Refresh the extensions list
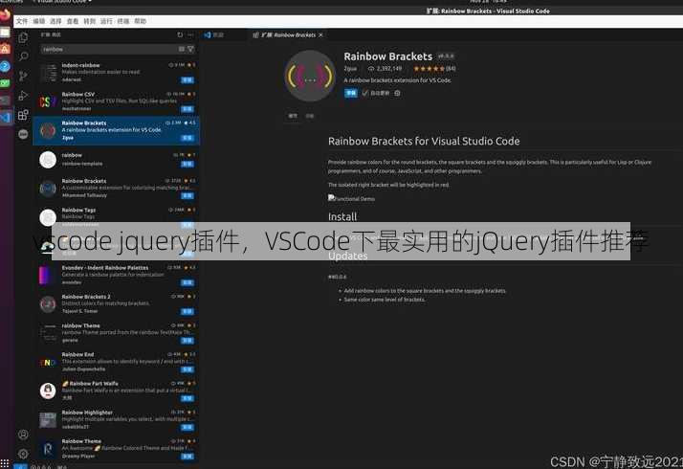683x469 pixels. pos(180,34)
